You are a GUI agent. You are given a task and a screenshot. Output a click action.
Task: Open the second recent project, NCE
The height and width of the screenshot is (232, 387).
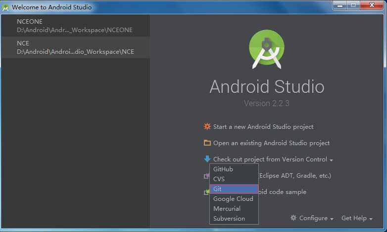[x=75, y=47]
